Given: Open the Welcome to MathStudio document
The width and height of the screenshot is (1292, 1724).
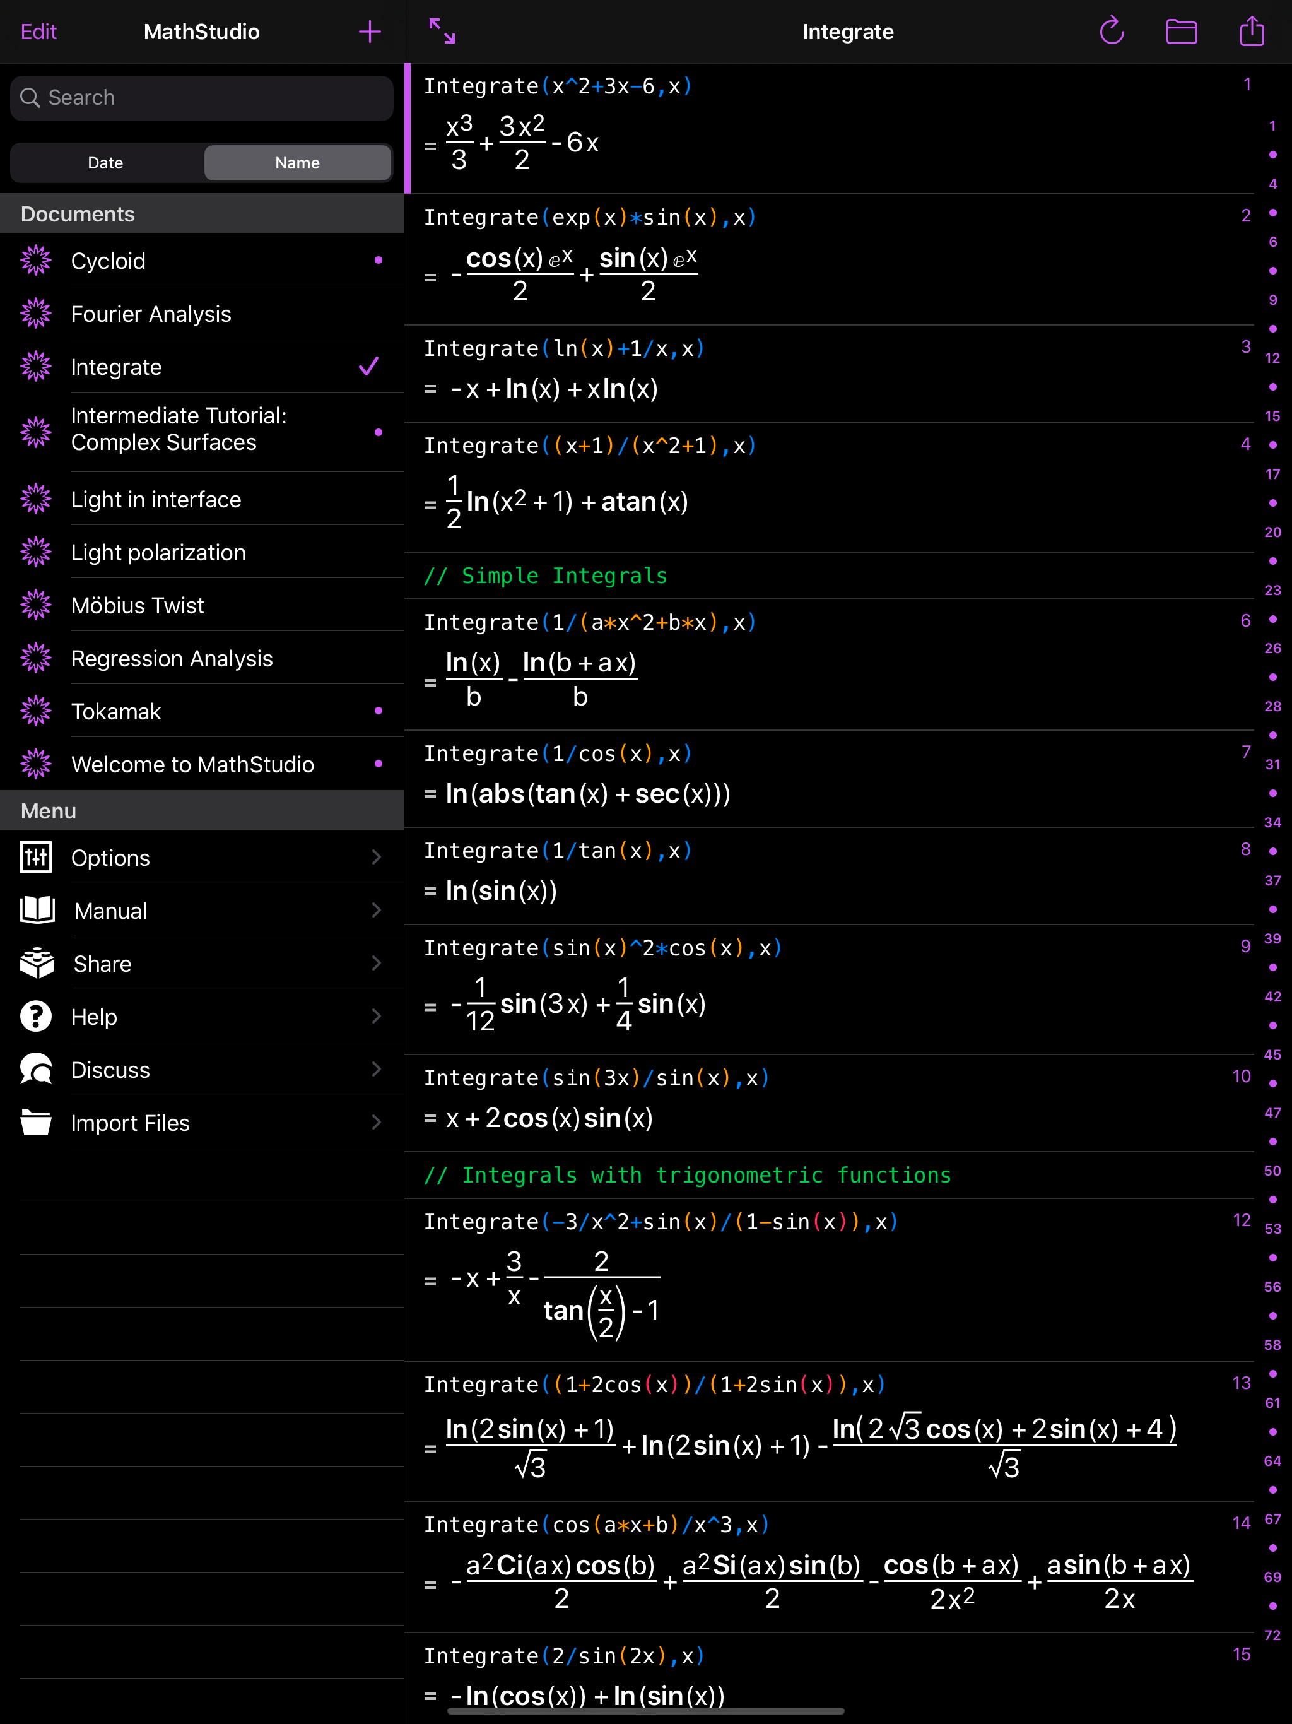Looking at the screenshot, I should [x=192, y=765].
